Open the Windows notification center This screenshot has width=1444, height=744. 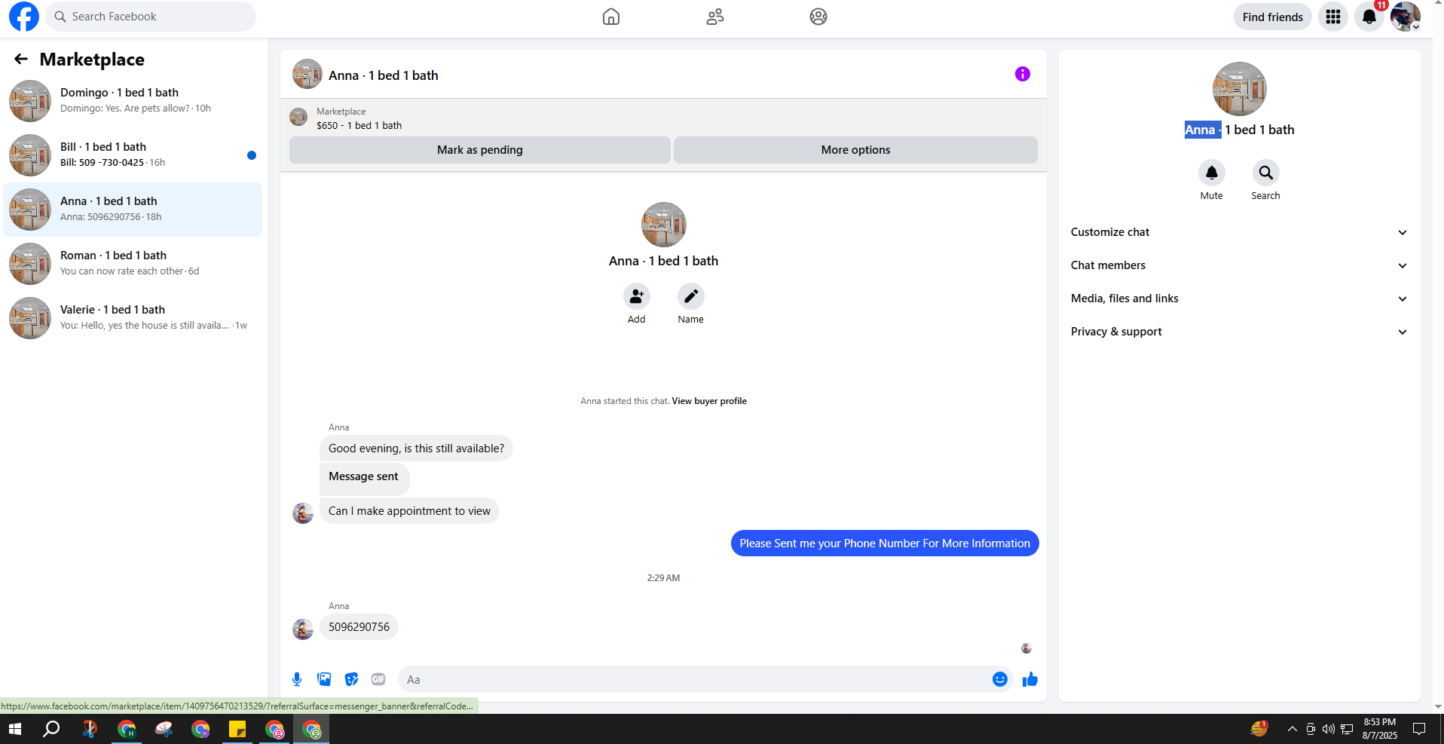1419,729
